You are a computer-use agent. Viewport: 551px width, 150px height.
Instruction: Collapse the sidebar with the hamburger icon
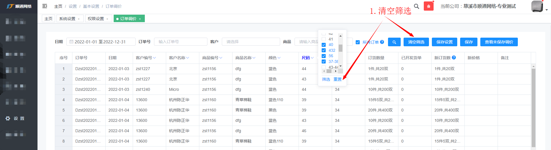coord(45,6)
